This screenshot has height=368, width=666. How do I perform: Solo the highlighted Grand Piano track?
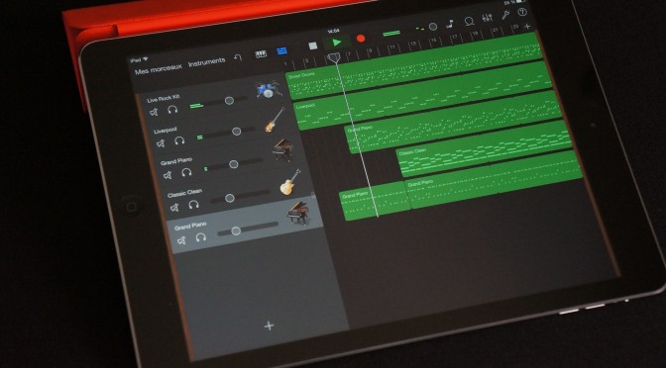(201, 237)
